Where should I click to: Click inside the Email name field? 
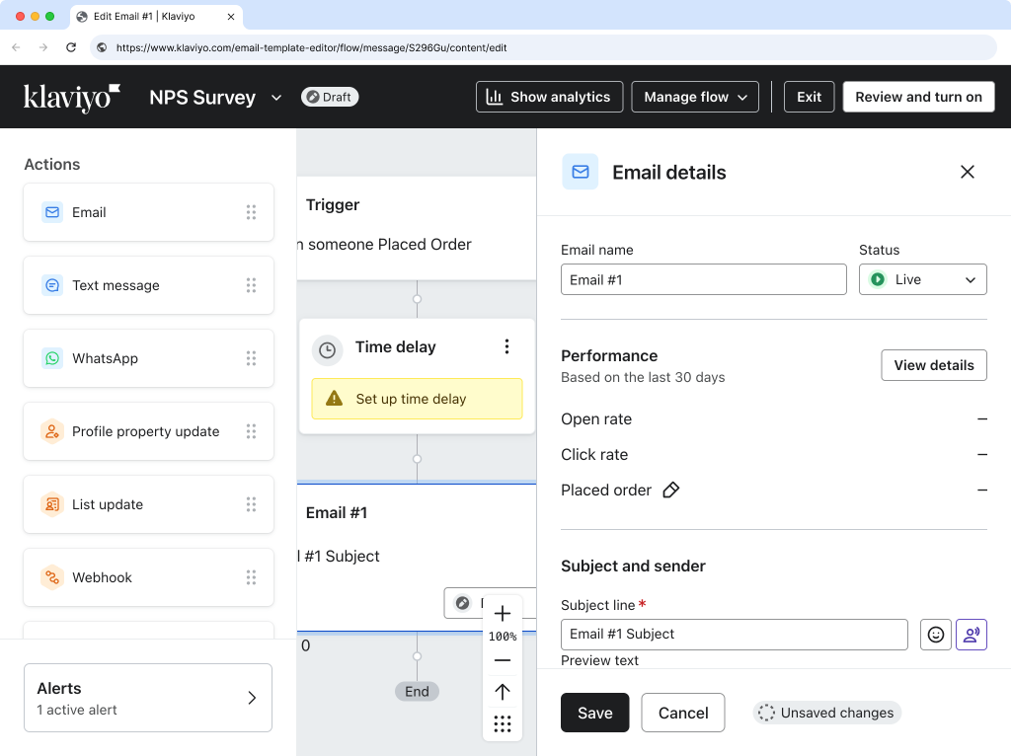tap(703, 279)
